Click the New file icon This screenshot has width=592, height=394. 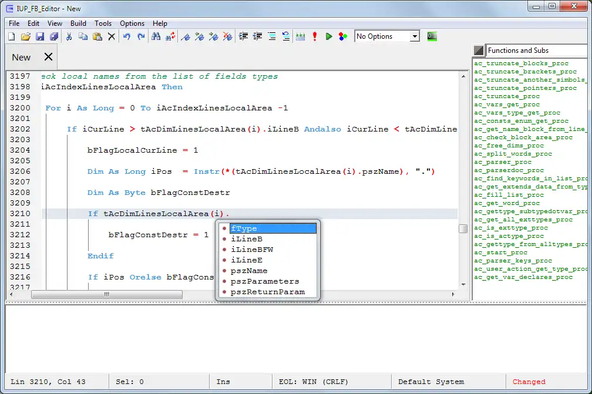coord(12,36)
